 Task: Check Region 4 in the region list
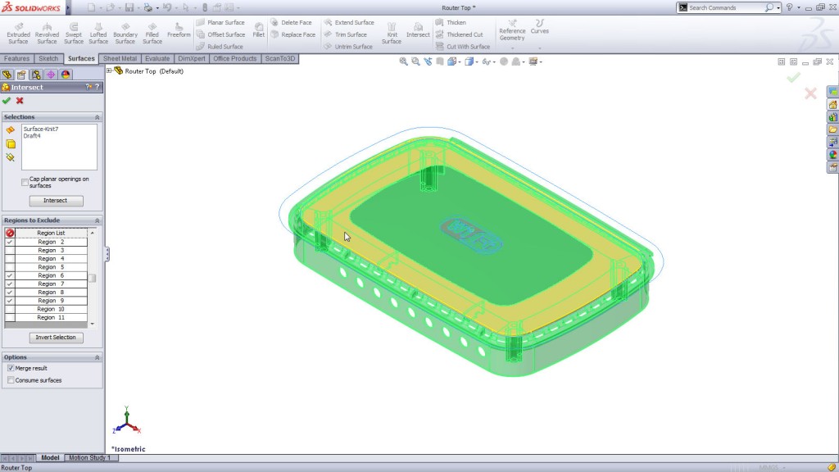(10, 258)
